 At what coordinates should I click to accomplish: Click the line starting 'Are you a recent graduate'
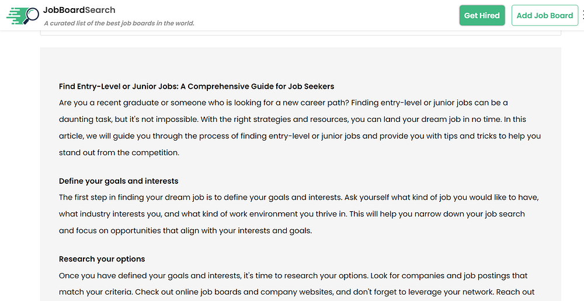coord(283,103)
